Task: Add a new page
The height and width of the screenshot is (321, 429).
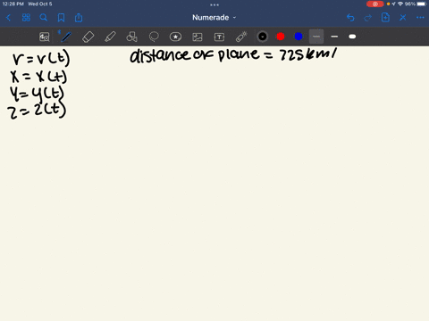Action: [385, 18]
